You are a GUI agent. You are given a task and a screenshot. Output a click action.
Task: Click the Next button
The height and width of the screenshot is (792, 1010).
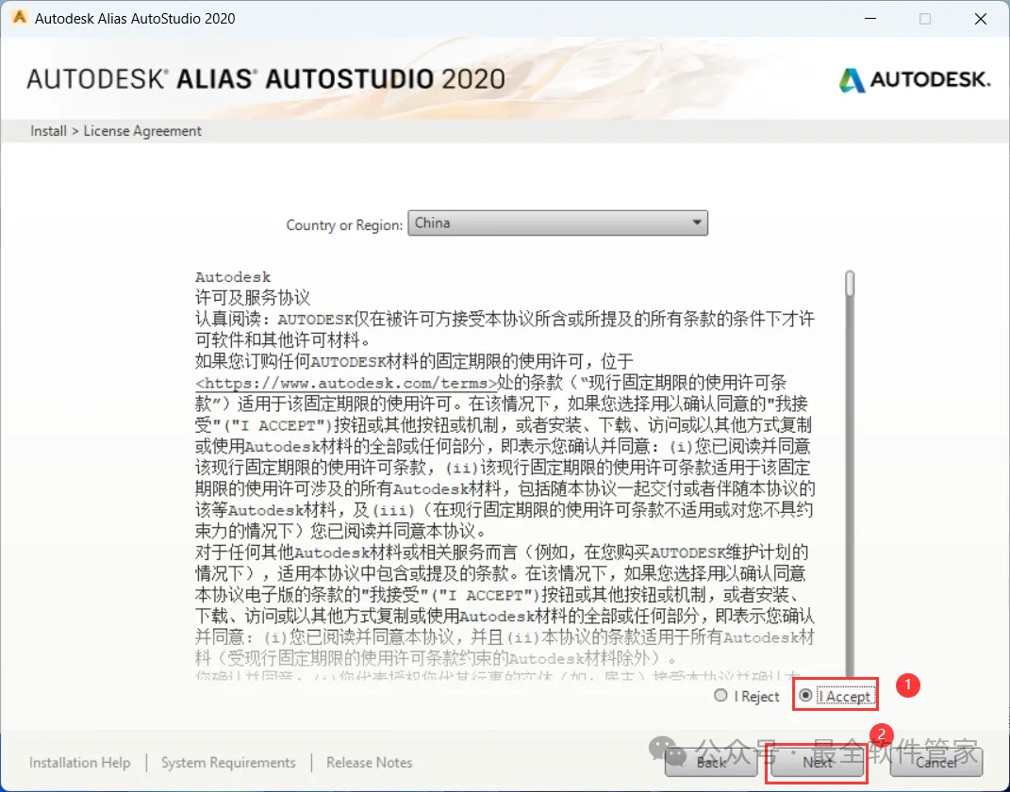[x=818, y=763]
